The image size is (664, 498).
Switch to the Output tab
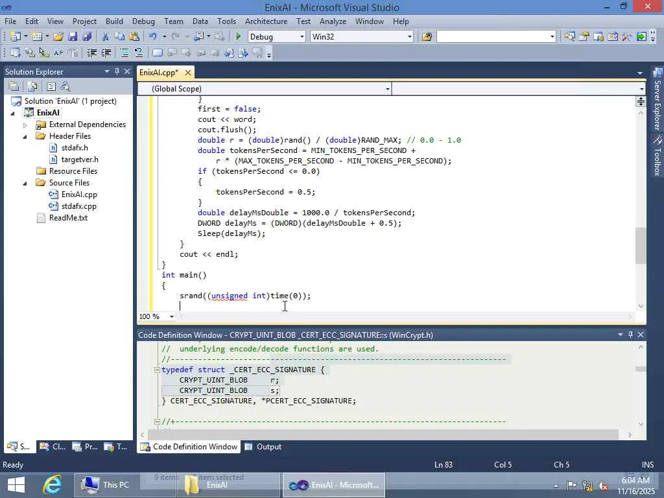click(x=263, y=447)
